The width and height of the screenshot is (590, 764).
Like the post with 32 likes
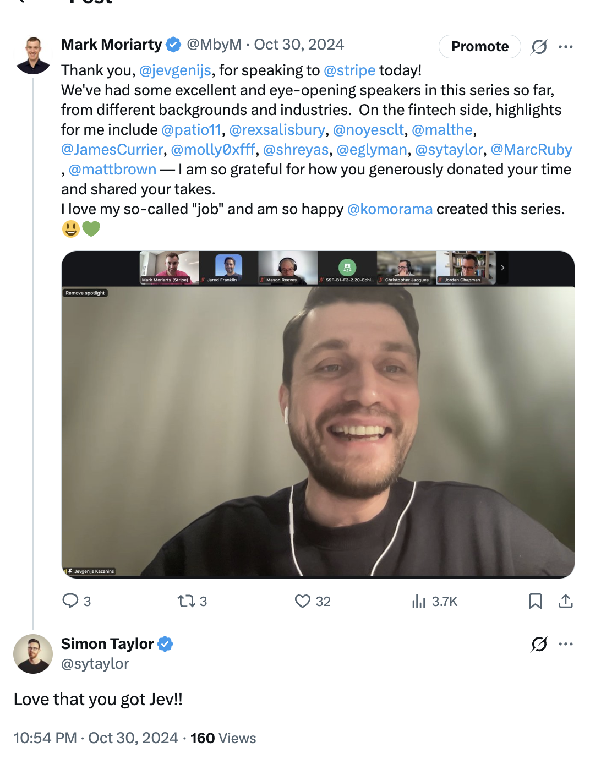303,601
